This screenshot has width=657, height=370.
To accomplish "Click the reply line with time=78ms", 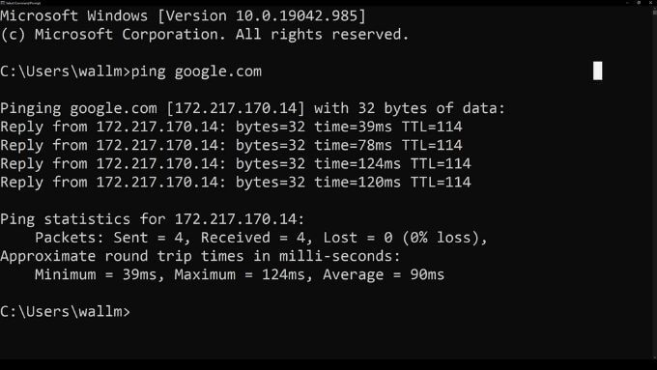I will coord(231,145).
